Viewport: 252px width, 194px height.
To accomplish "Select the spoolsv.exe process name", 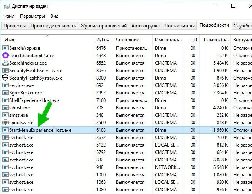I will pos(22,123).
